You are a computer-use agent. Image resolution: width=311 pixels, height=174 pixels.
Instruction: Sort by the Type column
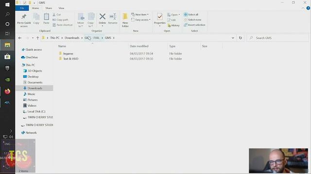(172, 46)
